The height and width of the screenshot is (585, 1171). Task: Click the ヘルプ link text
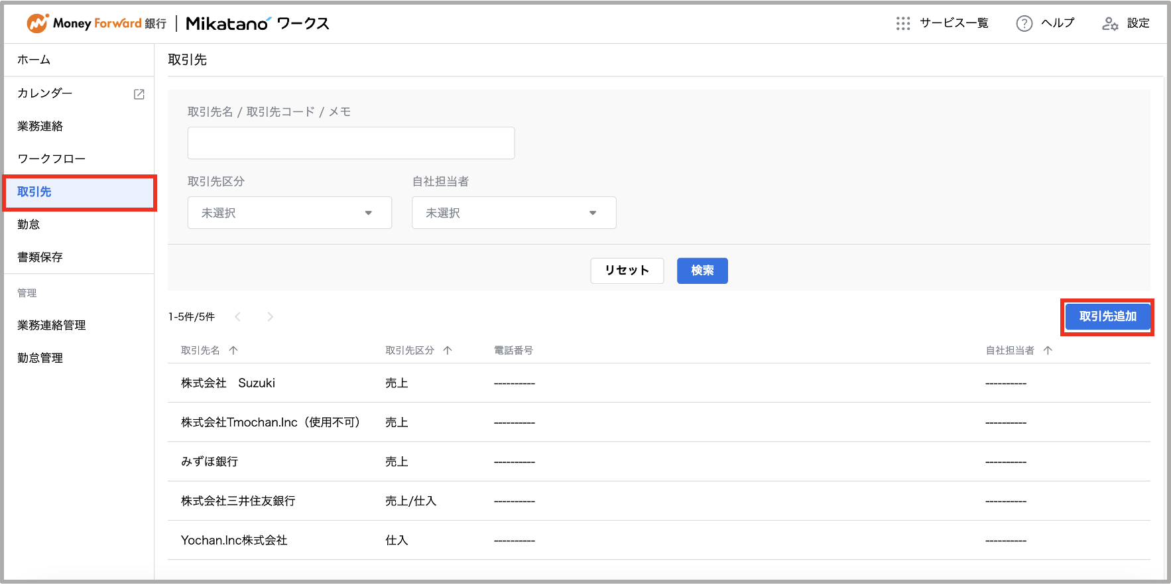click(x=1058, y=23)
